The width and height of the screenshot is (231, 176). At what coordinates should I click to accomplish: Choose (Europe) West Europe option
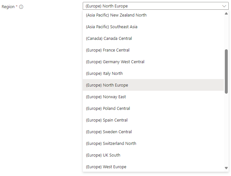coord(153,167)
